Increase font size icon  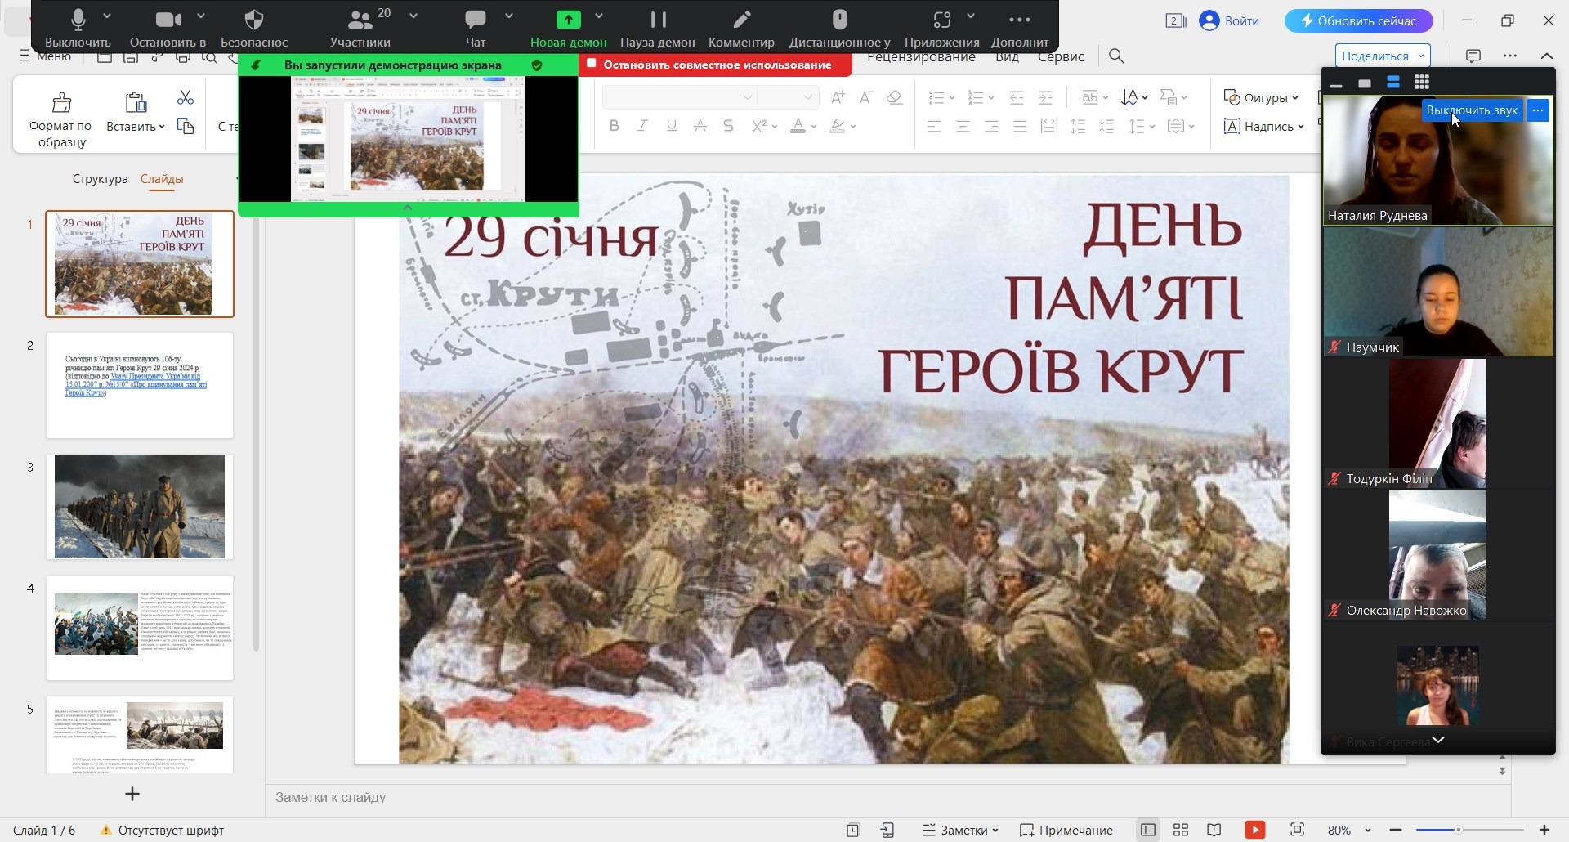(x=838, y=97)
